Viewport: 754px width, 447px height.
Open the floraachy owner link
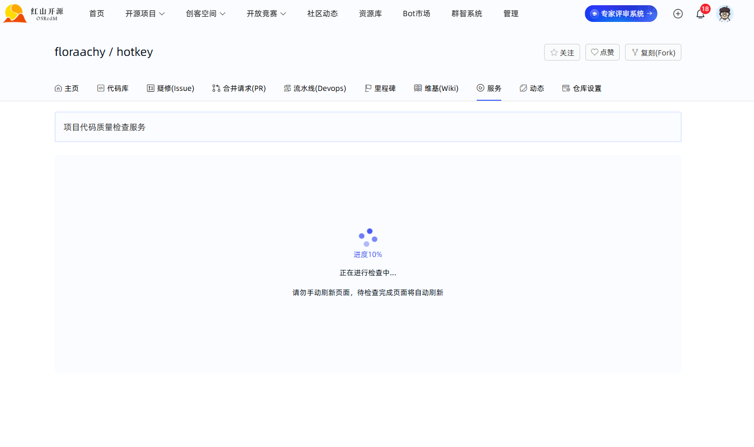click(80, 52)
